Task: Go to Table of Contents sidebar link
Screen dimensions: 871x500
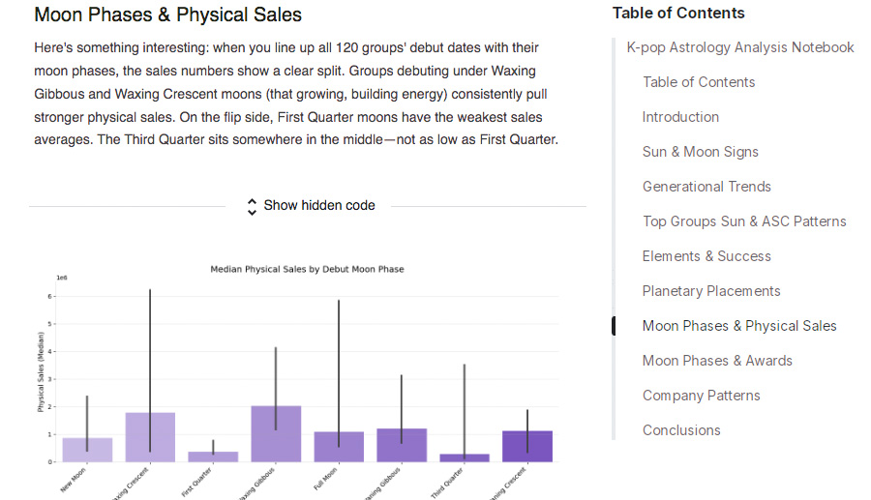Action: pyautogui.click(x=699, y=82)
